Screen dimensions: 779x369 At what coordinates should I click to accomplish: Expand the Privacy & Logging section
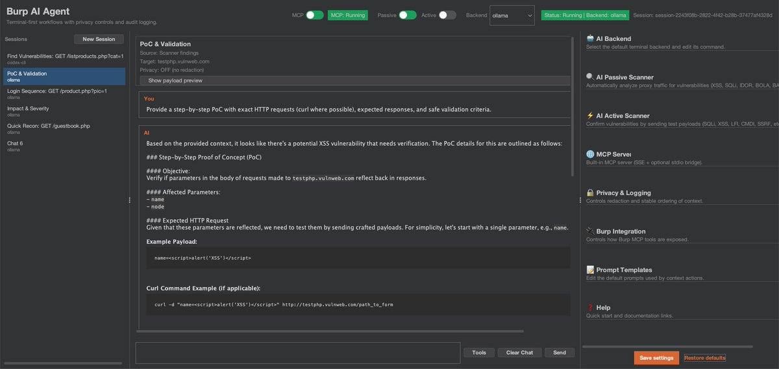681,196
